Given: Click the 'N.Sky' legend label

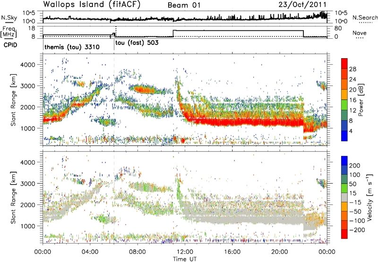Looking at the screenshot, I should (x=9, y=17).
